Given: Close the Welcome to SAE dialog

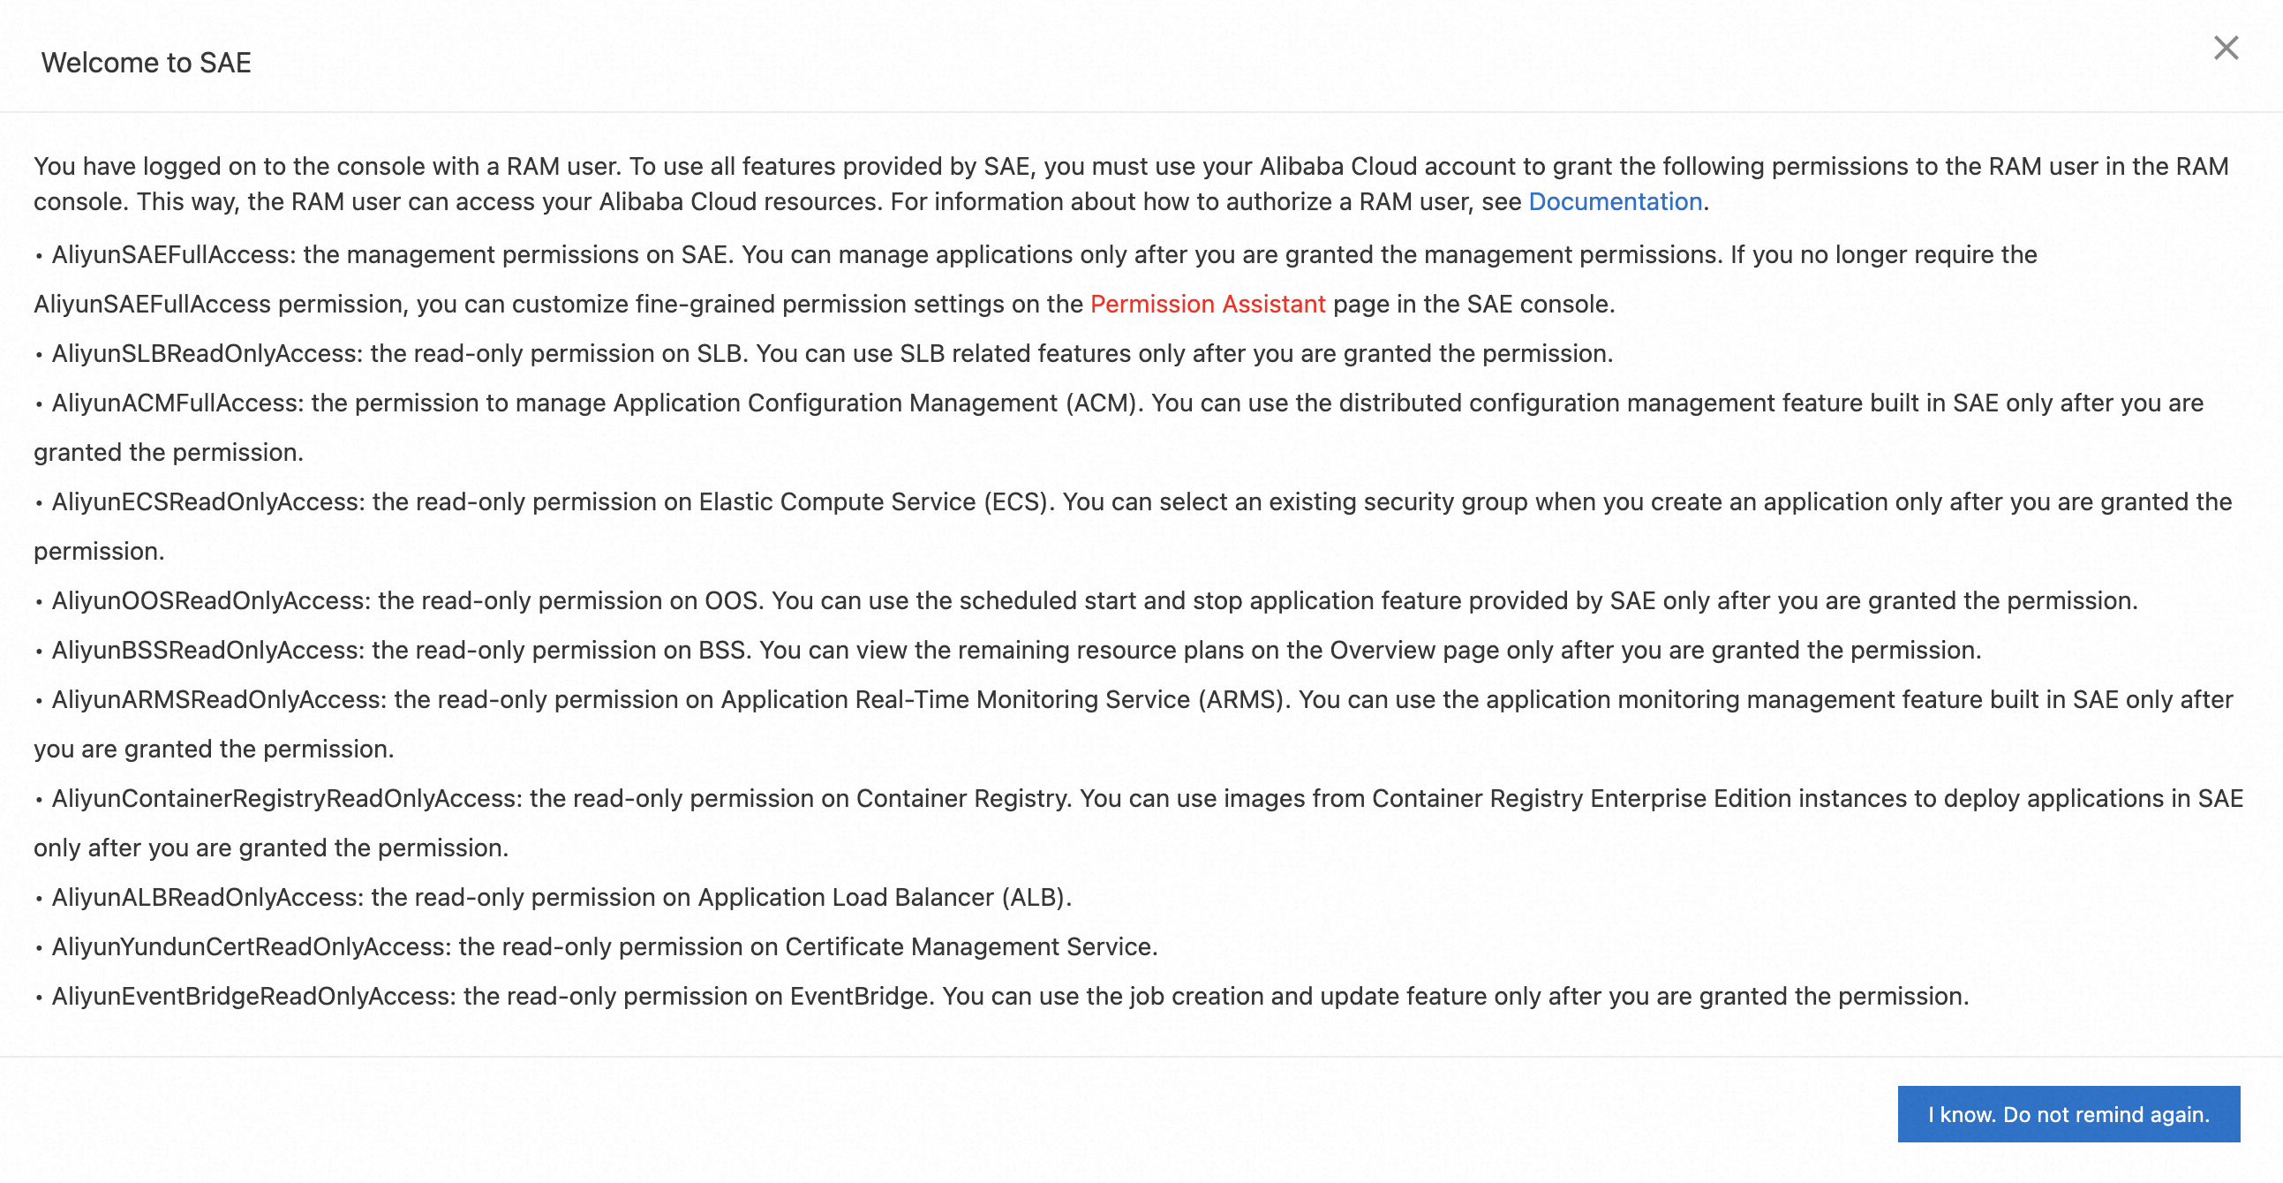Looking at the screenshot, I should pyautogui.click(x=2227, y=49).
